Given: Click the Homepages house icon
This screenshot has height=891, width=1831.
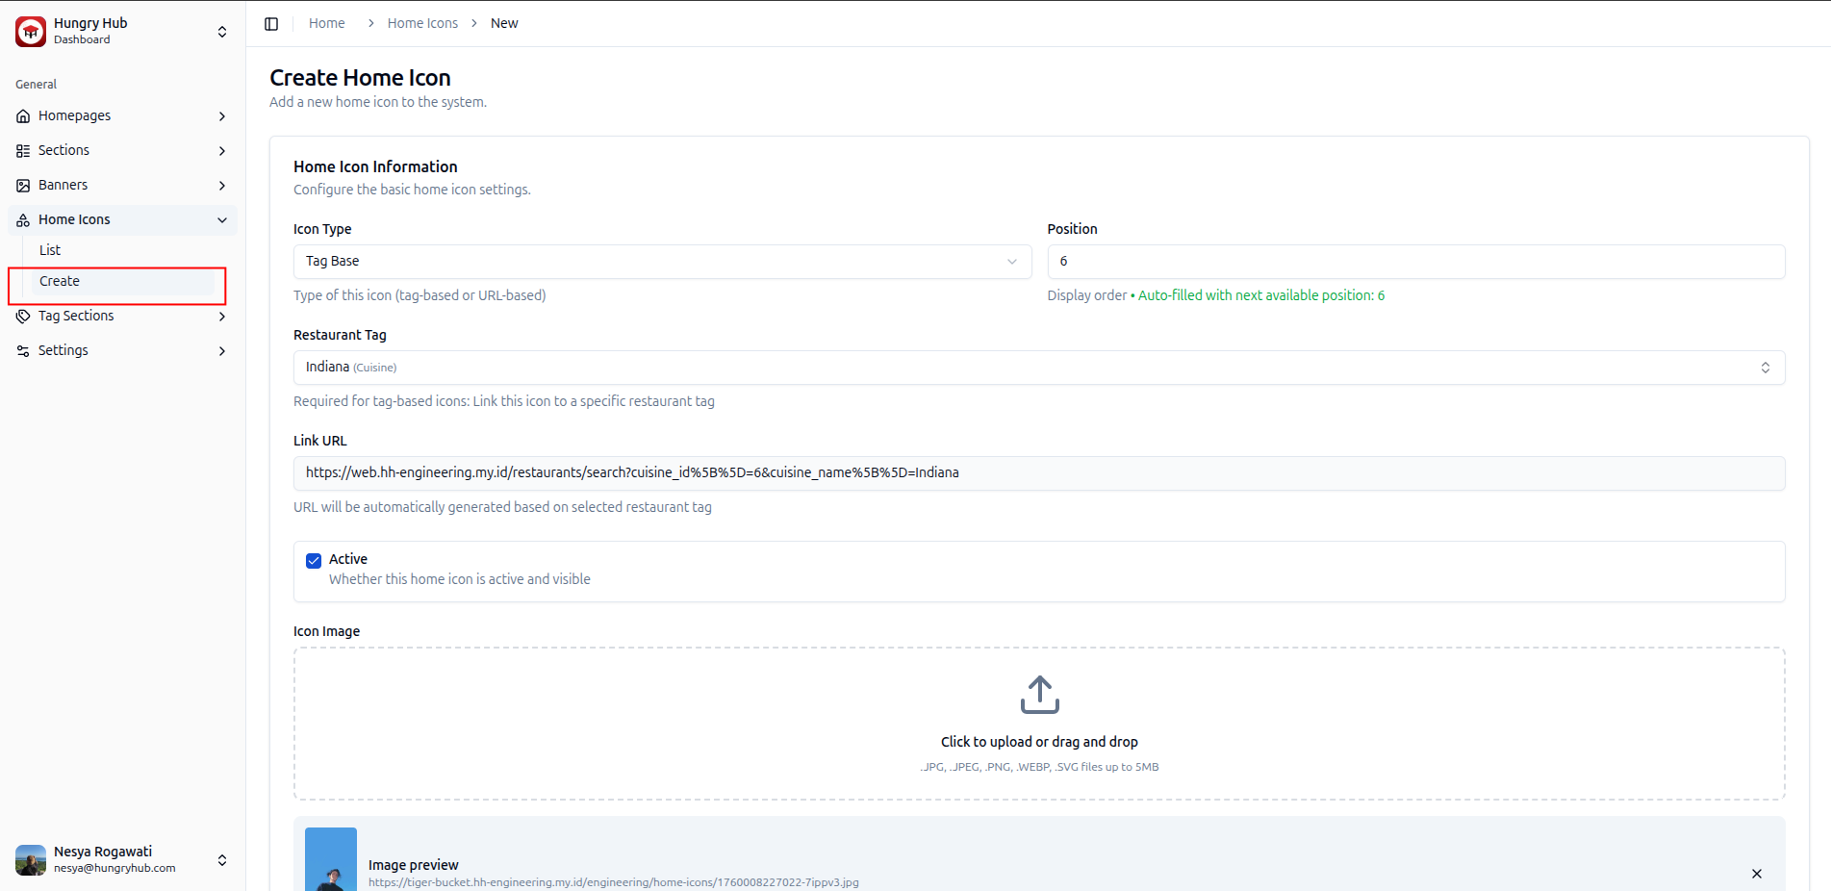Looking at the screenshot, I should [x=23, y=116].
